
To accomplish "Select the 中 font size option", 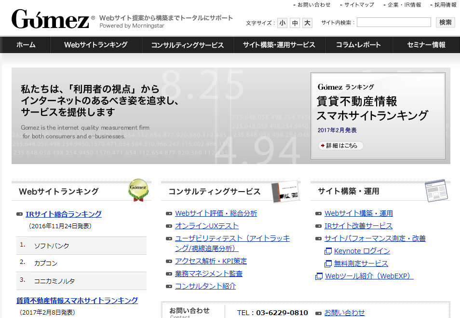I will (x=295, y=22).
